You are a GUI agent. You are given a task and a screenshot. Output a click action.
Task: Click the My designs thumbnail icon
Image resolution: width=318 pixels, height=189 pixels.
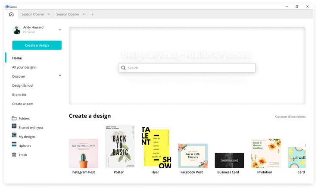tap(14, 135)
